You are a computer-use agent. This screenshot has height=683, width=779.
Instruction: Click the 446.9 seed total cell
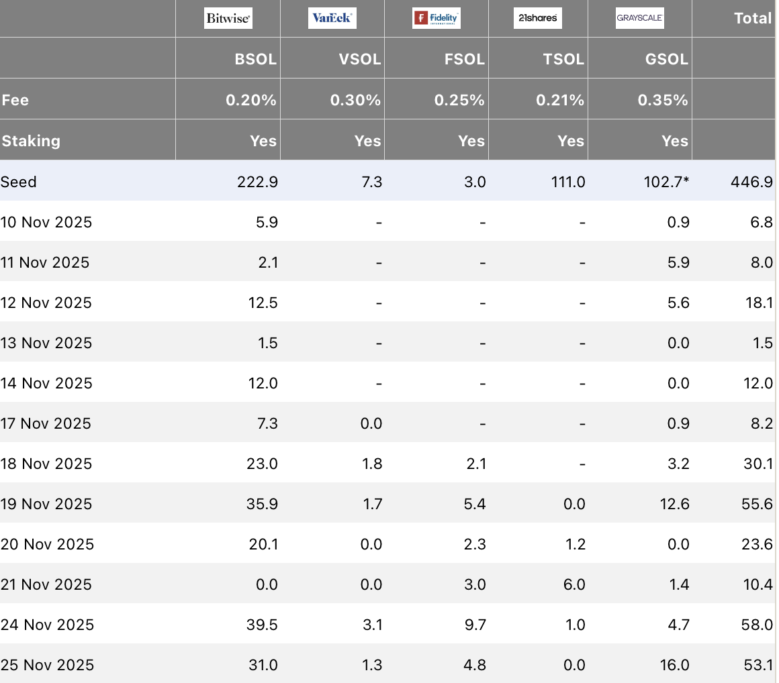[751, 182]
